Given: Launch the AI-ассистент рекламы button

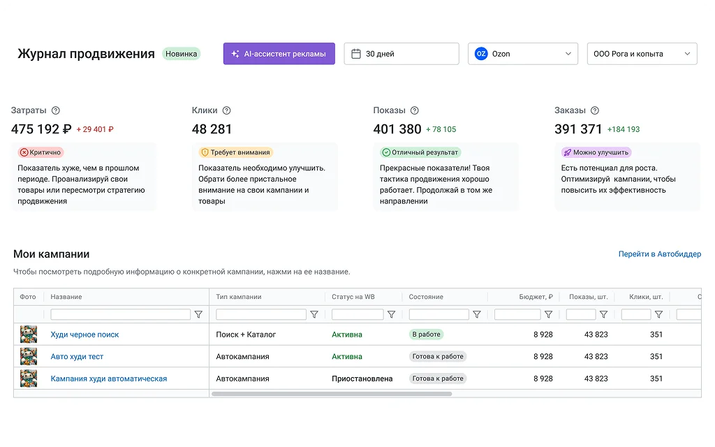Looking at the screenshot, I should point(279,54).
